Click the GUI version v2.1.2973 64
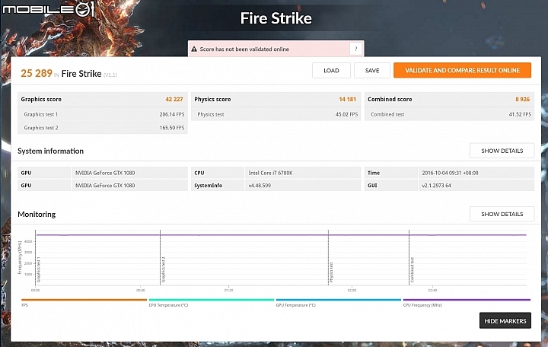This screenshot has height=347, width=548. (436, 185)
